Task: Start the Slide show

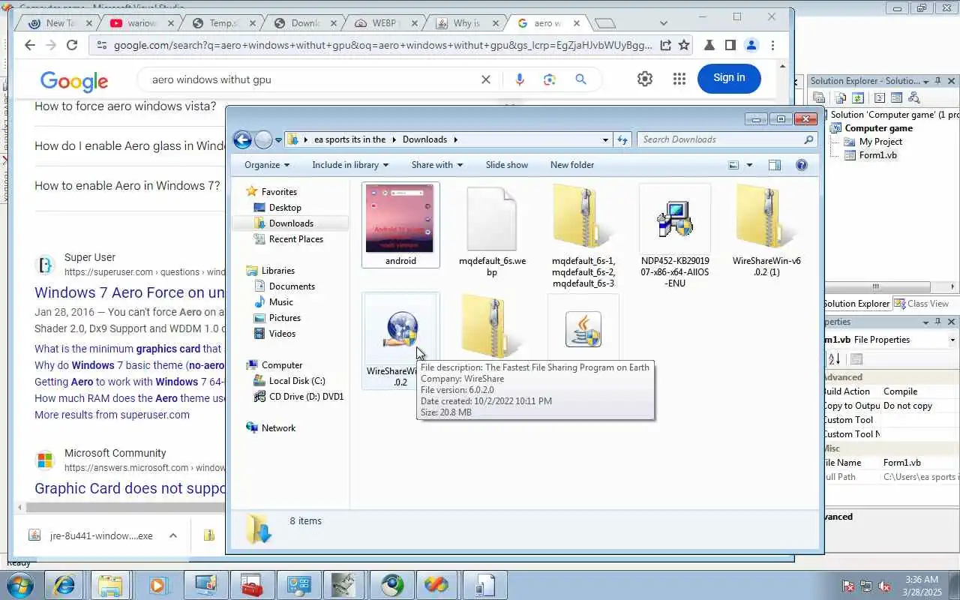Action: pyautogui.click(x=506, y=165)
